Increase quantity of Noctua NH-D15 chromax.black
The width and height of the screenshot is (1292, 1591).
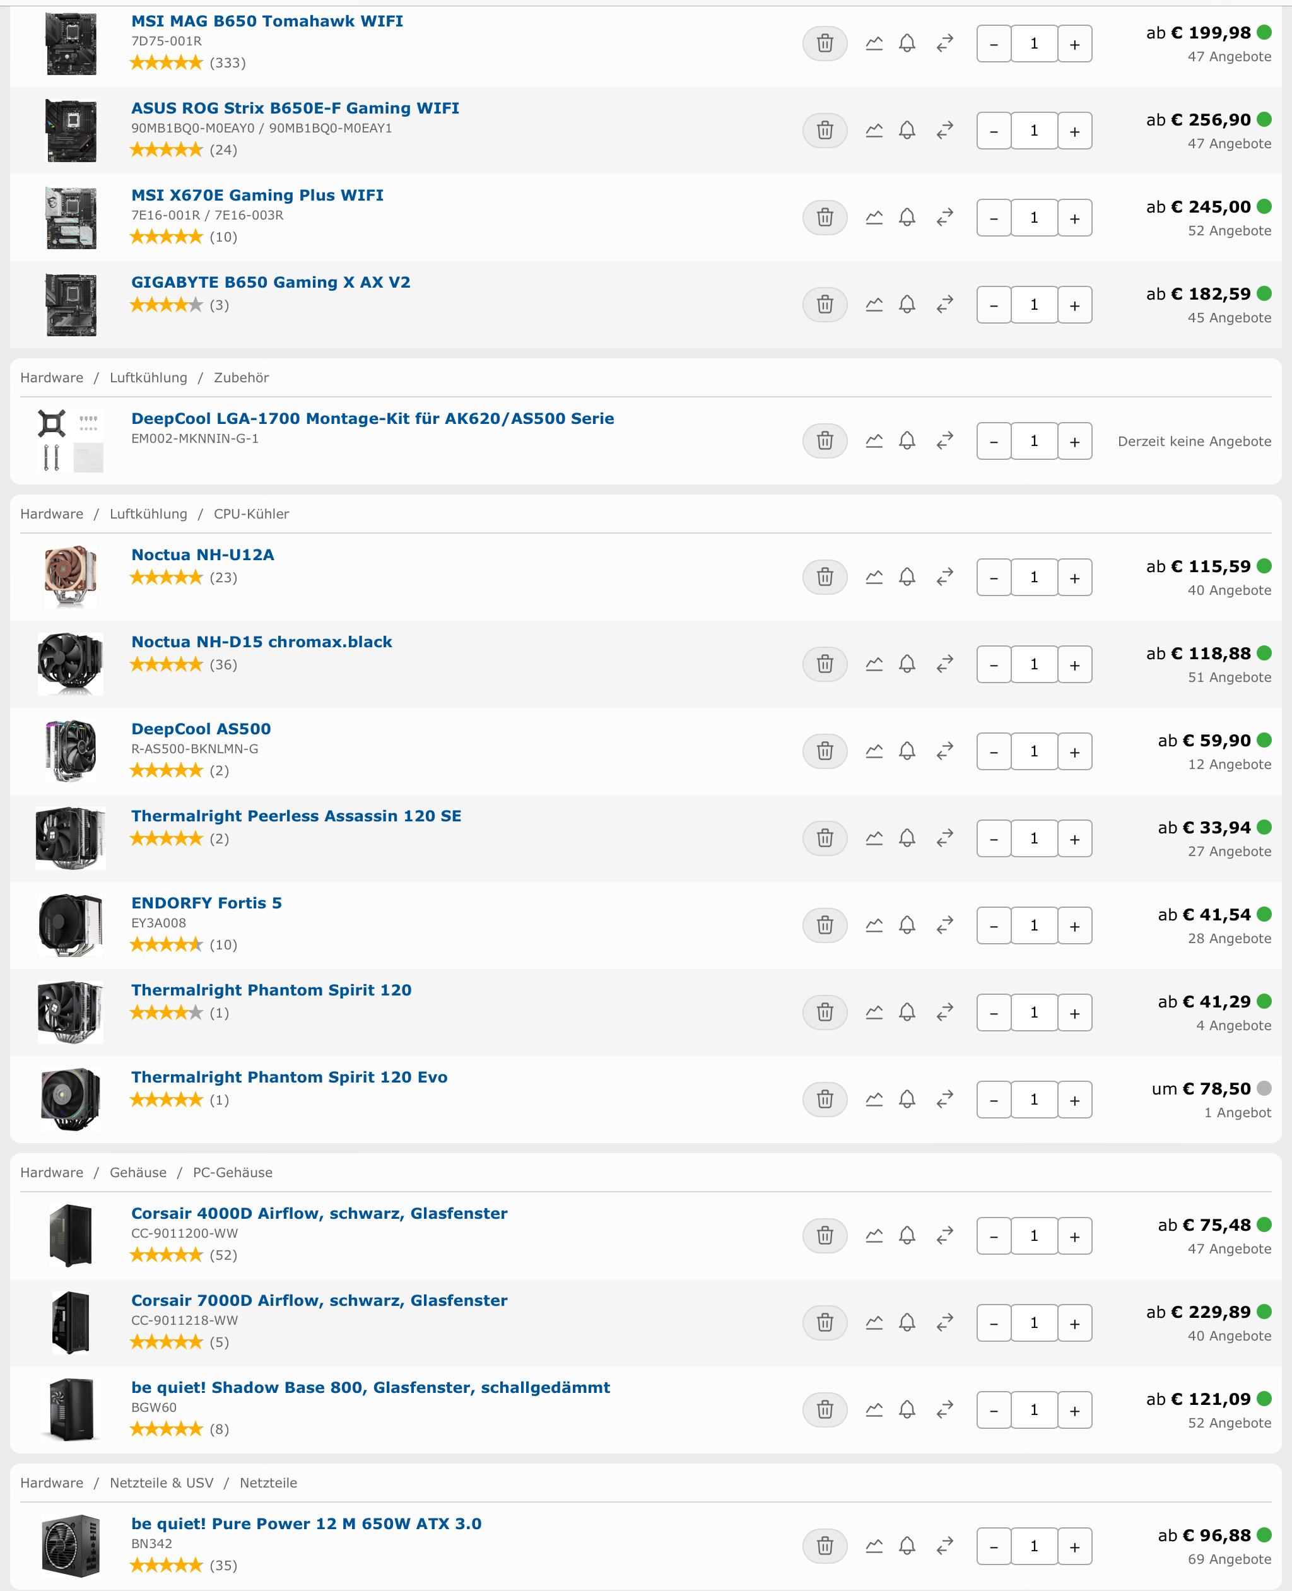point(1074,664)
